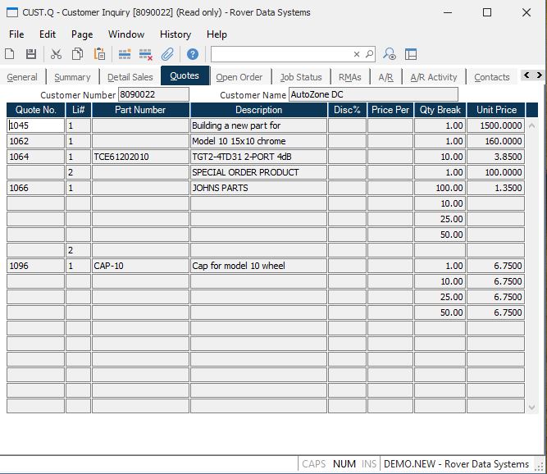The image size is (547, 474).
Task: Click the Insert row toolbar icon
Action: [125, 54]
